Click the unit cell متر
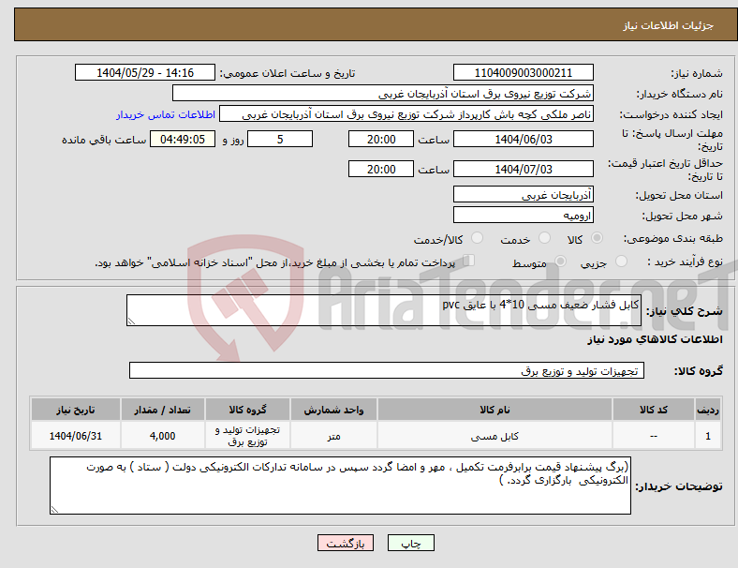 (x=333, y=436)
